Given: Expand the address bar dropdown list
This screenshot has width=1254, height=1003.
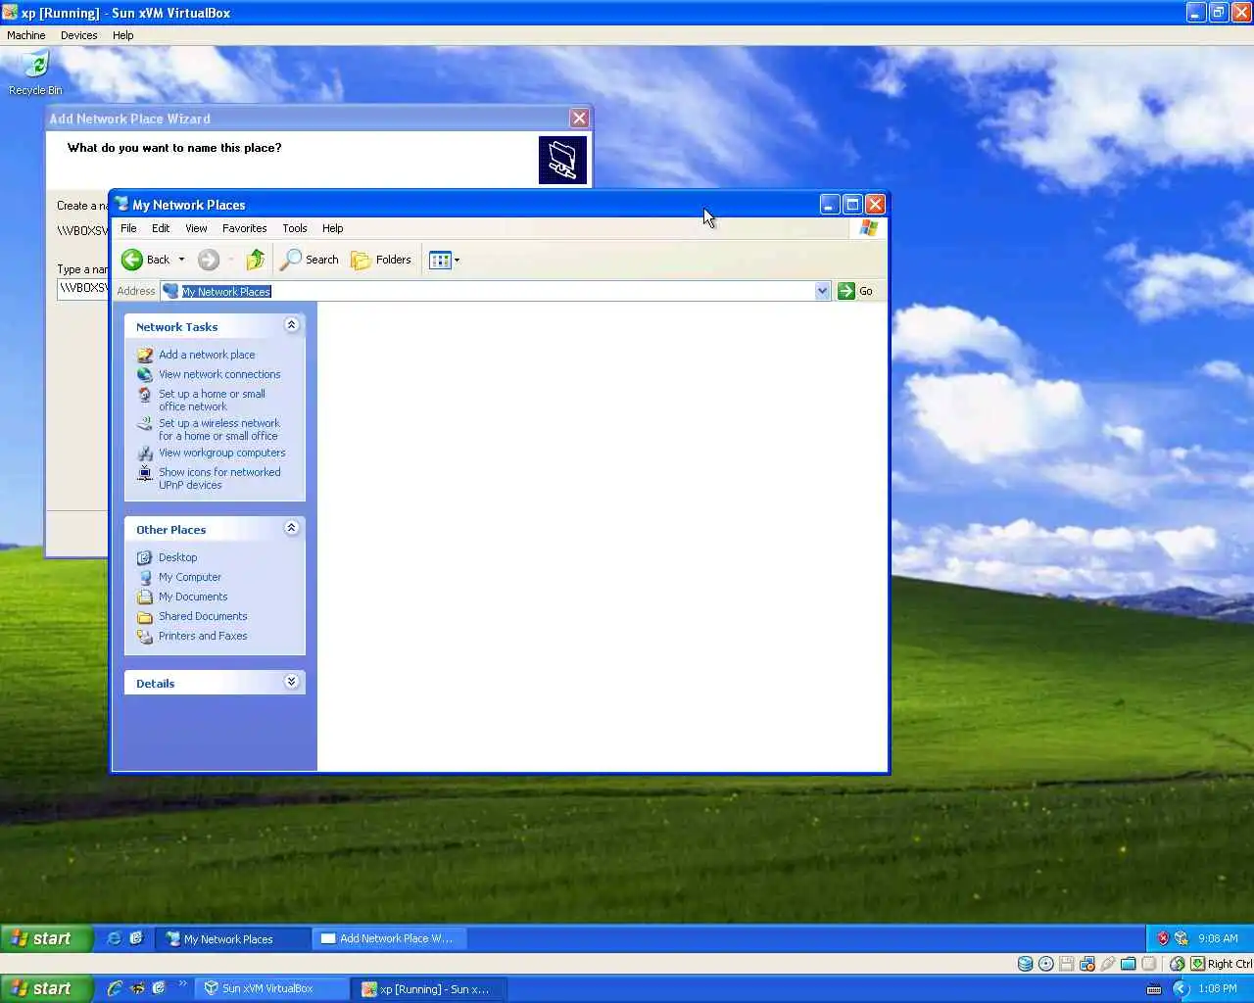Looking at the screenshot, I should coord(822,291).
